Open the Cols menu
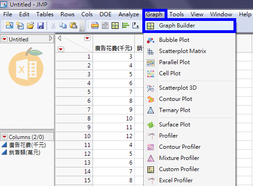 87,14
